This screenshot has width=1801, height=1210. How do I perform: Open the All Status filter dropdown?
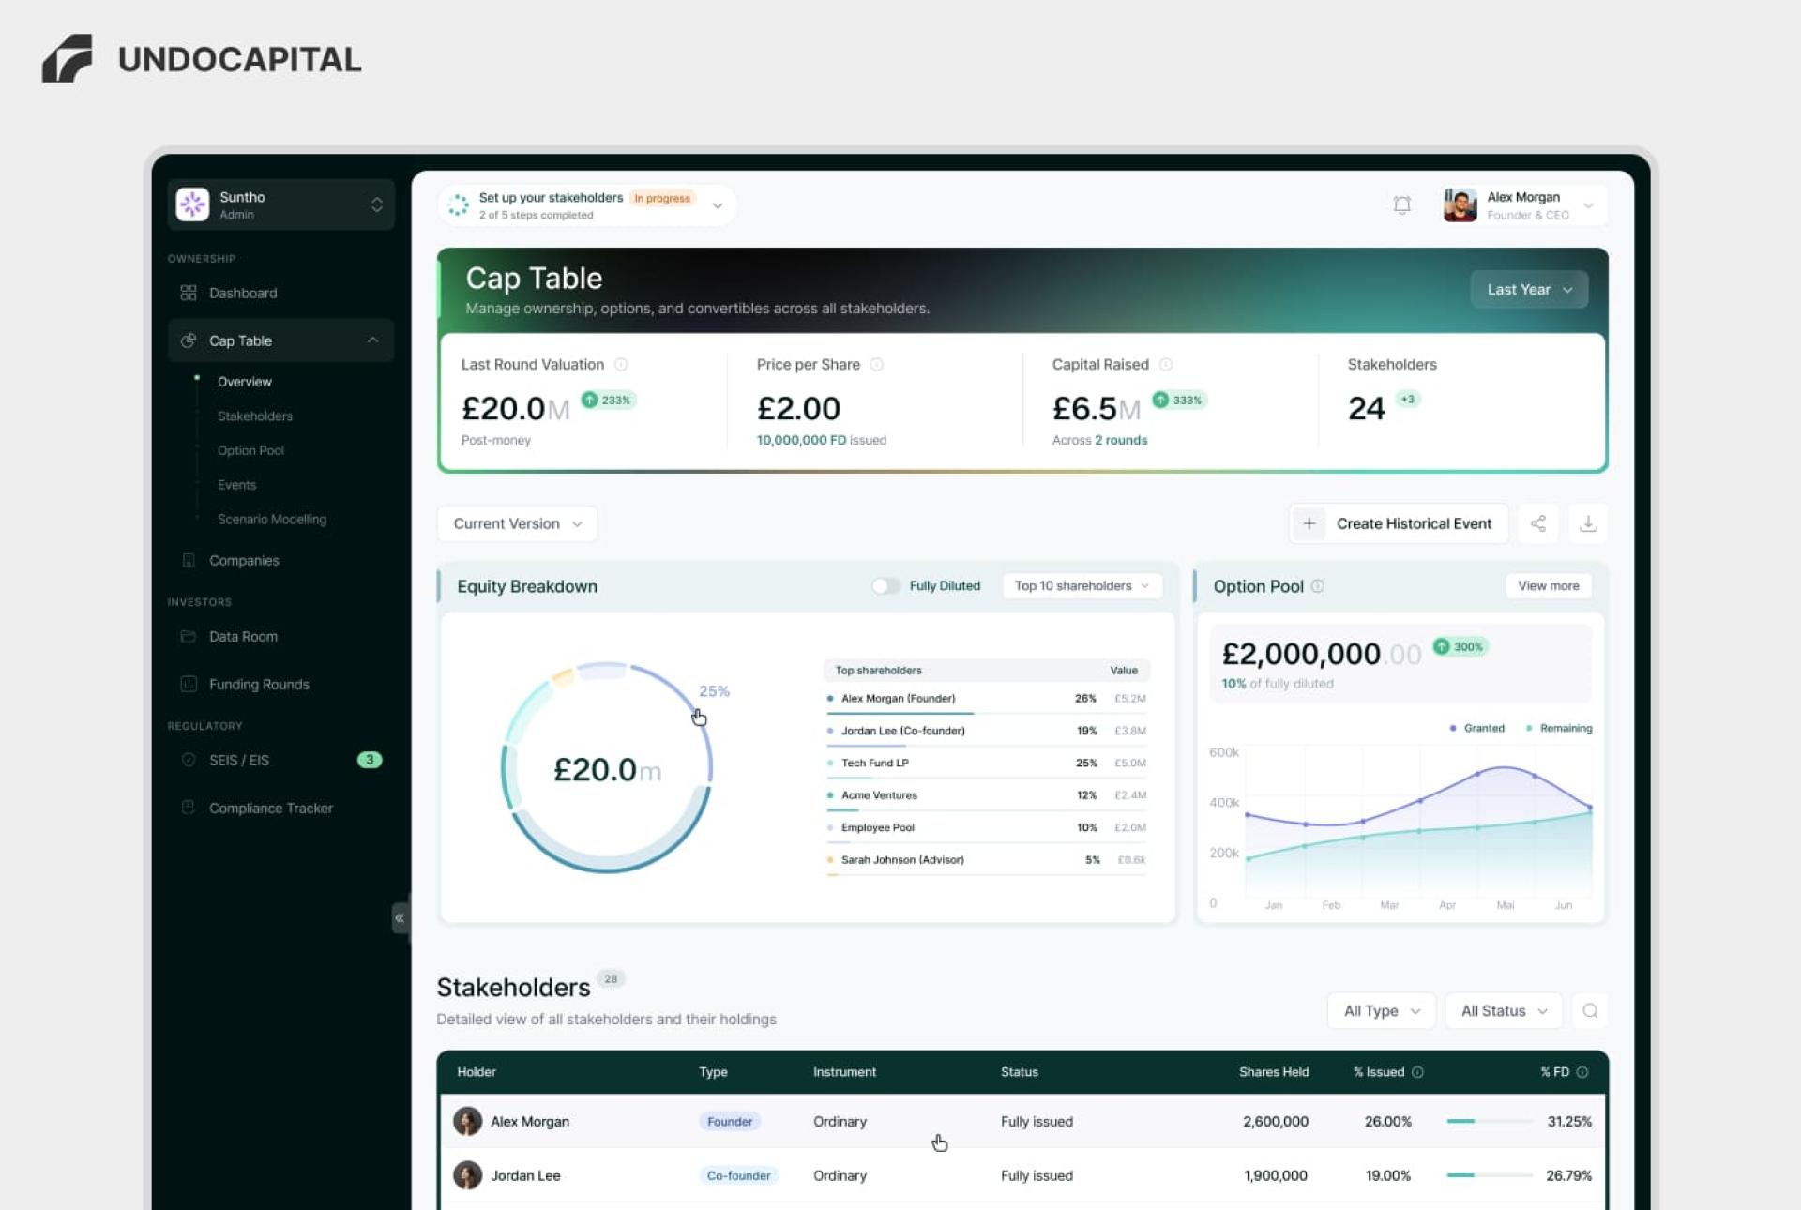[x=1503, y=1010]
